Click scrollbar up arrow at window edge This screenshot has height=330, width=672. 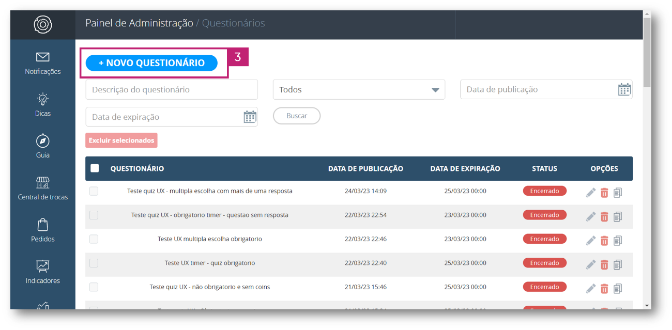(x=647, y=14)
